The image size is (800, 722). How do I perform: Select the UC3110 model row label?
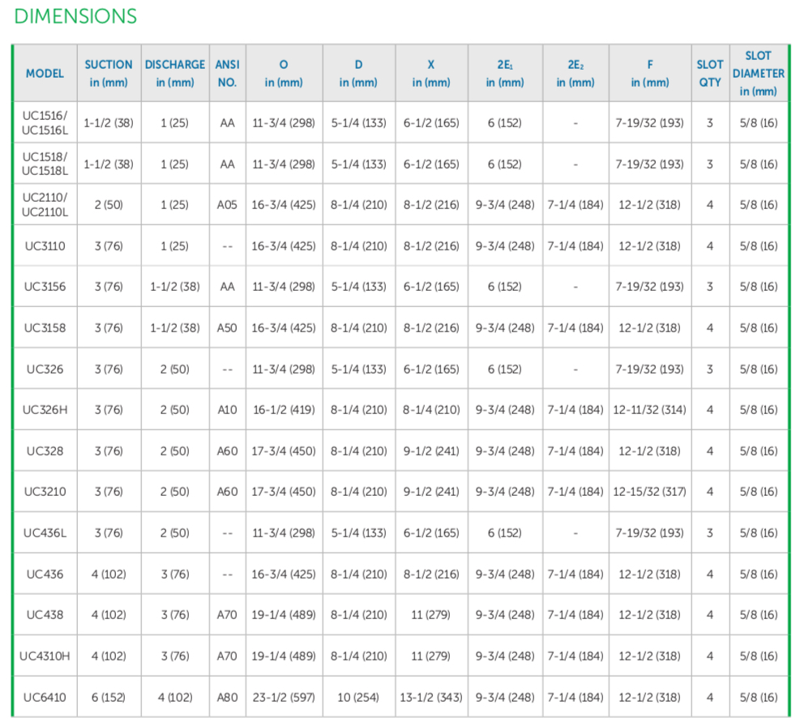click(45, 246)
